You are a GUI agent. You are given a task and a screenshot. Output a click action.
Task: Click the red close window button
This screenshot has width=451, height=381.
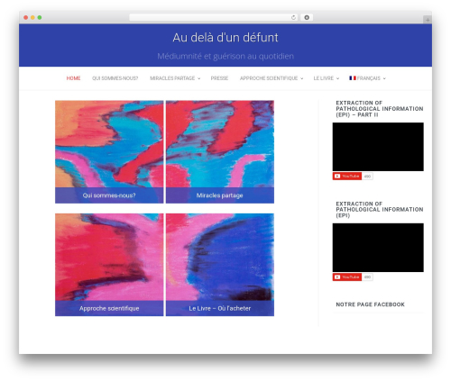point(26,18)
